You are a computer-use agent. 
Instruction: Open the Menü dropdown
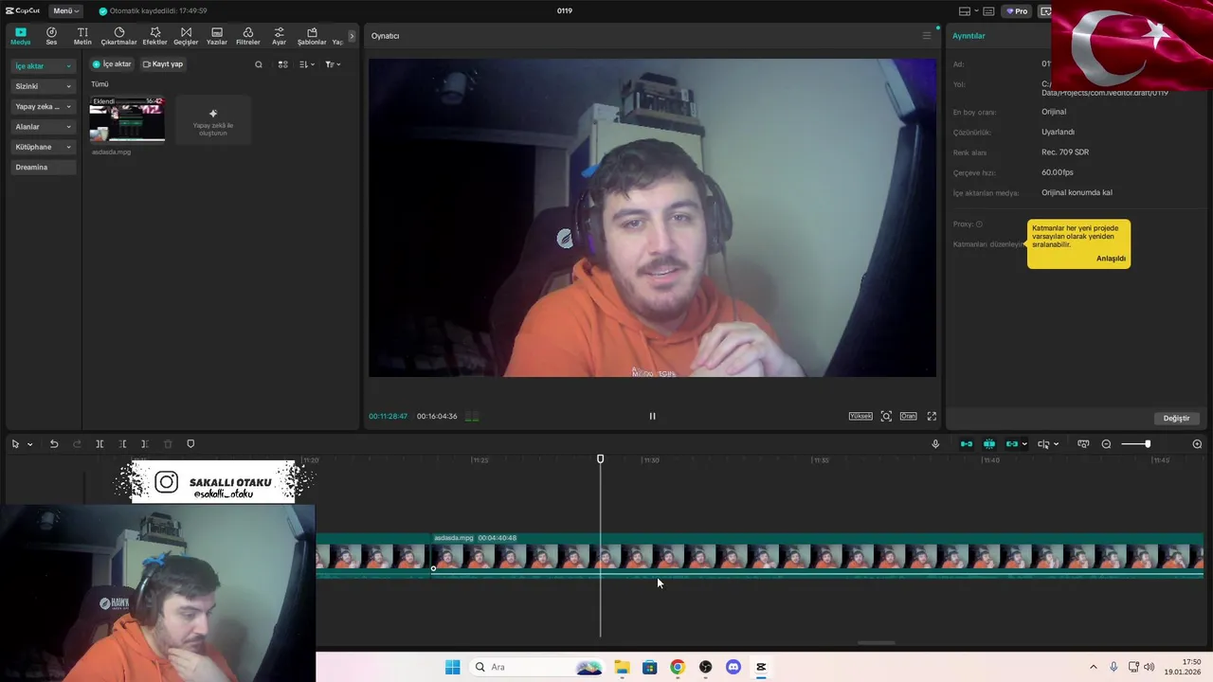pos(65,11)
